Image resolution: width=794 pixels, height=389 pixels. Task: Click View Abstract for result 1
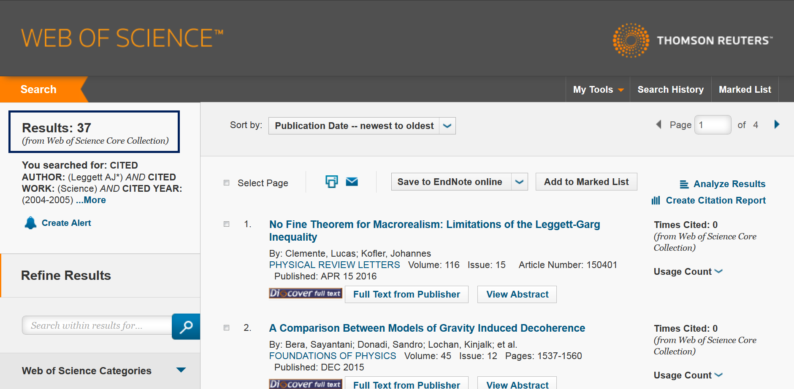click(x=517, y=294)
